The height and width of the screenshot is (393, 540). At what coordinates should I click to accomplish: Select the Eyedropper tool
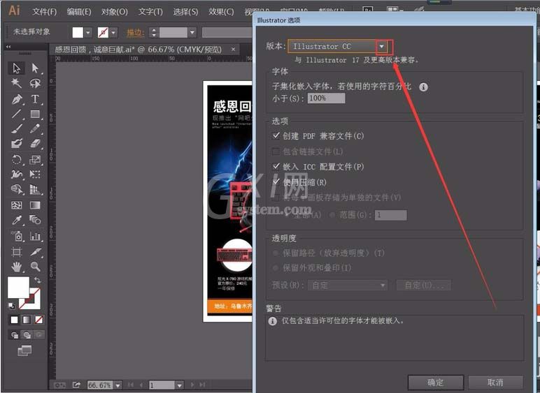click(16, 220)
